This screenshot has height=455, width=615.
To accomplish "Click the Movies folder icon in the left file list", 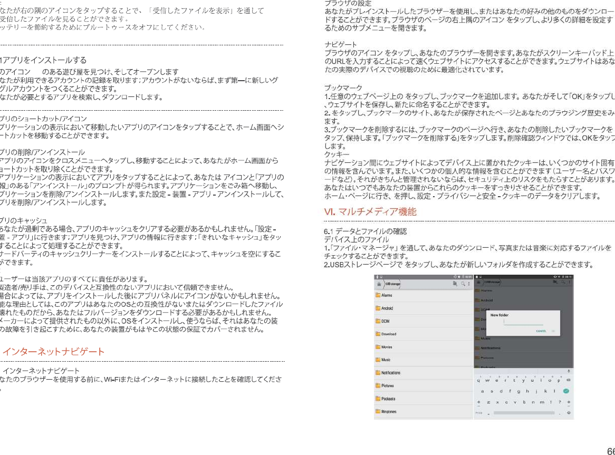I will tap(378, 347).
